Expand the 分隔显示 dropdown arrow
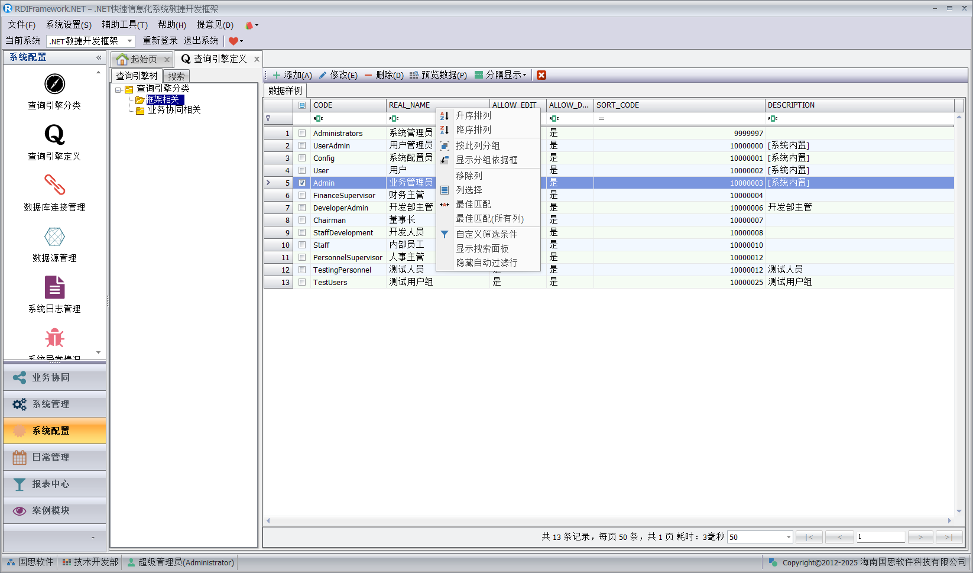973x573 pixels. [524, 75]
